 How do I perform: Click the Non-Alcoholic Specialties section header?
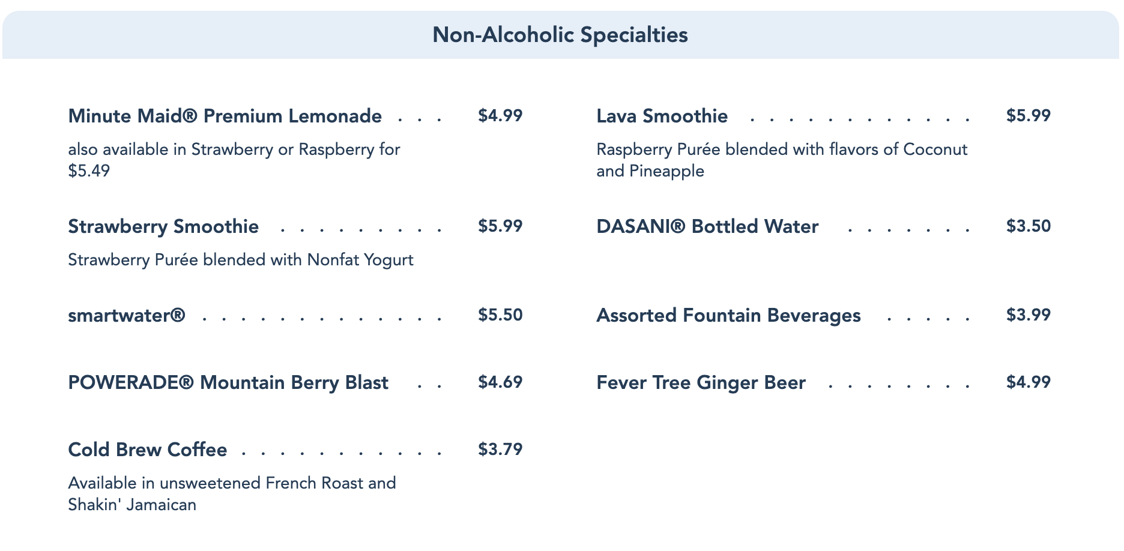560,35
